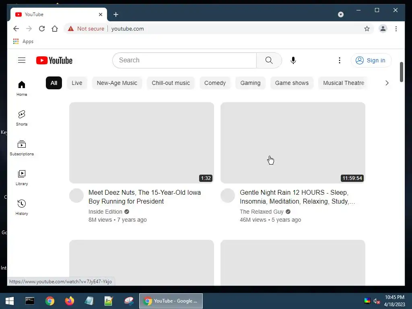
Task: Open YouTube settings three-dot menu
Action: 340,60
